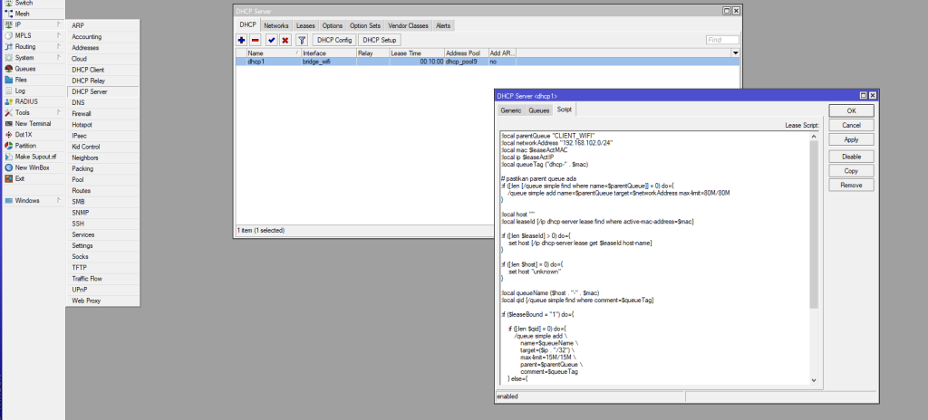
Task: Add a new DHCP server entry
Action: tap(241, 40)
